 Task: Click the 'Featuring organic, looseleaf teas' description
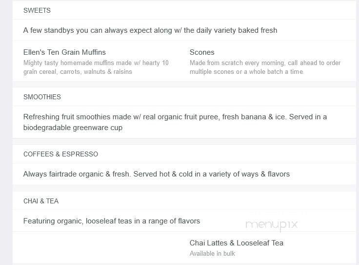pyautogui.click(x=112, y=221)
